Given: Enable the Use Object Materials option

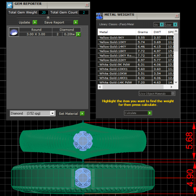Looking at the screenshot, I should click(x=173, y=93).
